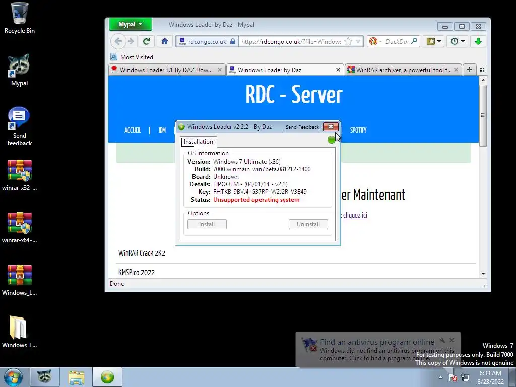Open the Mypal application menu dropdown
The image size is (516, 387).
click(131, 24)
